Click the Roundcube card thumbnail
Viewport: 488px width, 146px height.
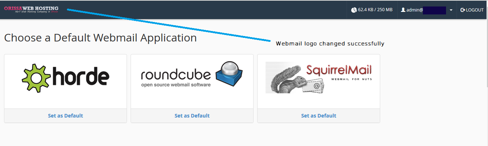tap(192, 81)
